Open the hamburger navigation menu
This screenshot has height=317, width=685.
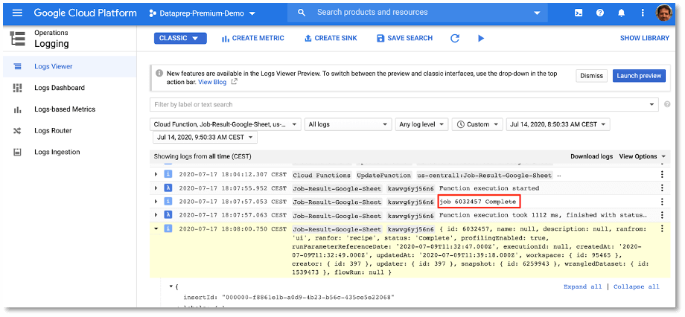pyautogui.click(x=17, y=13)
